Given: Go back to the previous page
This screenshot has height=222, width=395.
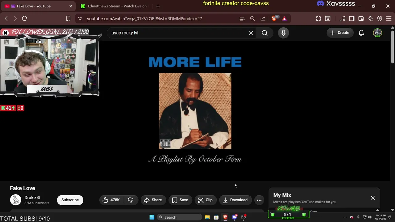Looking at the screenshot, I should coord(6,18).
